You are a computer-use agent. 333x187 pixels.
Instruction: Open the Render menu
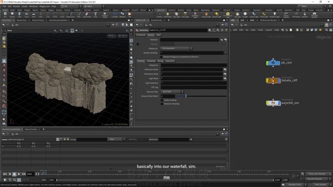pos(16,6)
